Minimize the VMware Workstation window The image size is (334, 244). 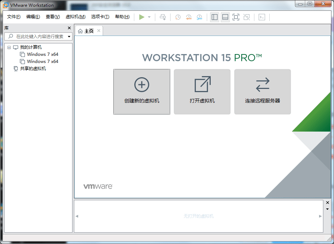pyautogui.click(x=300, y=4)
